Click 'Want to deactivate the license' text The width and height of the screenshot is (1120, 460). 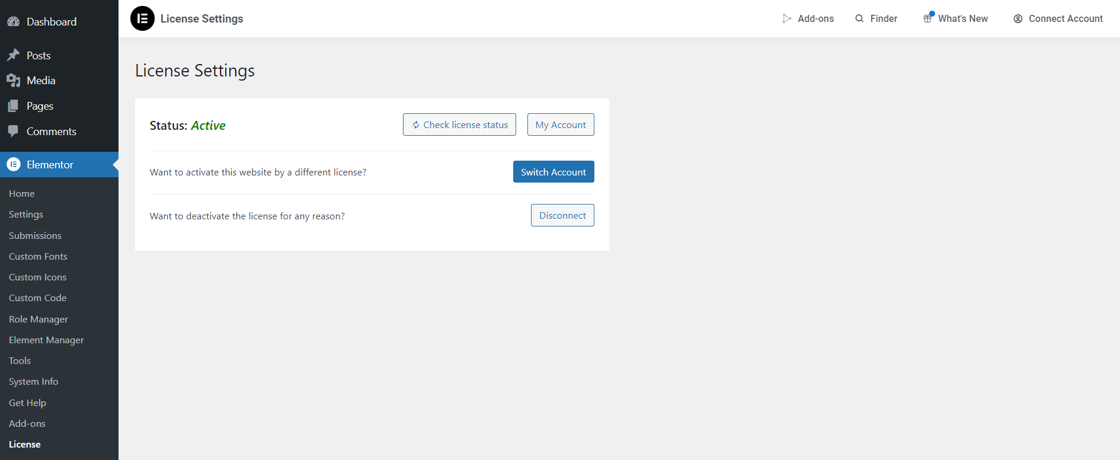tap(247, 216)
